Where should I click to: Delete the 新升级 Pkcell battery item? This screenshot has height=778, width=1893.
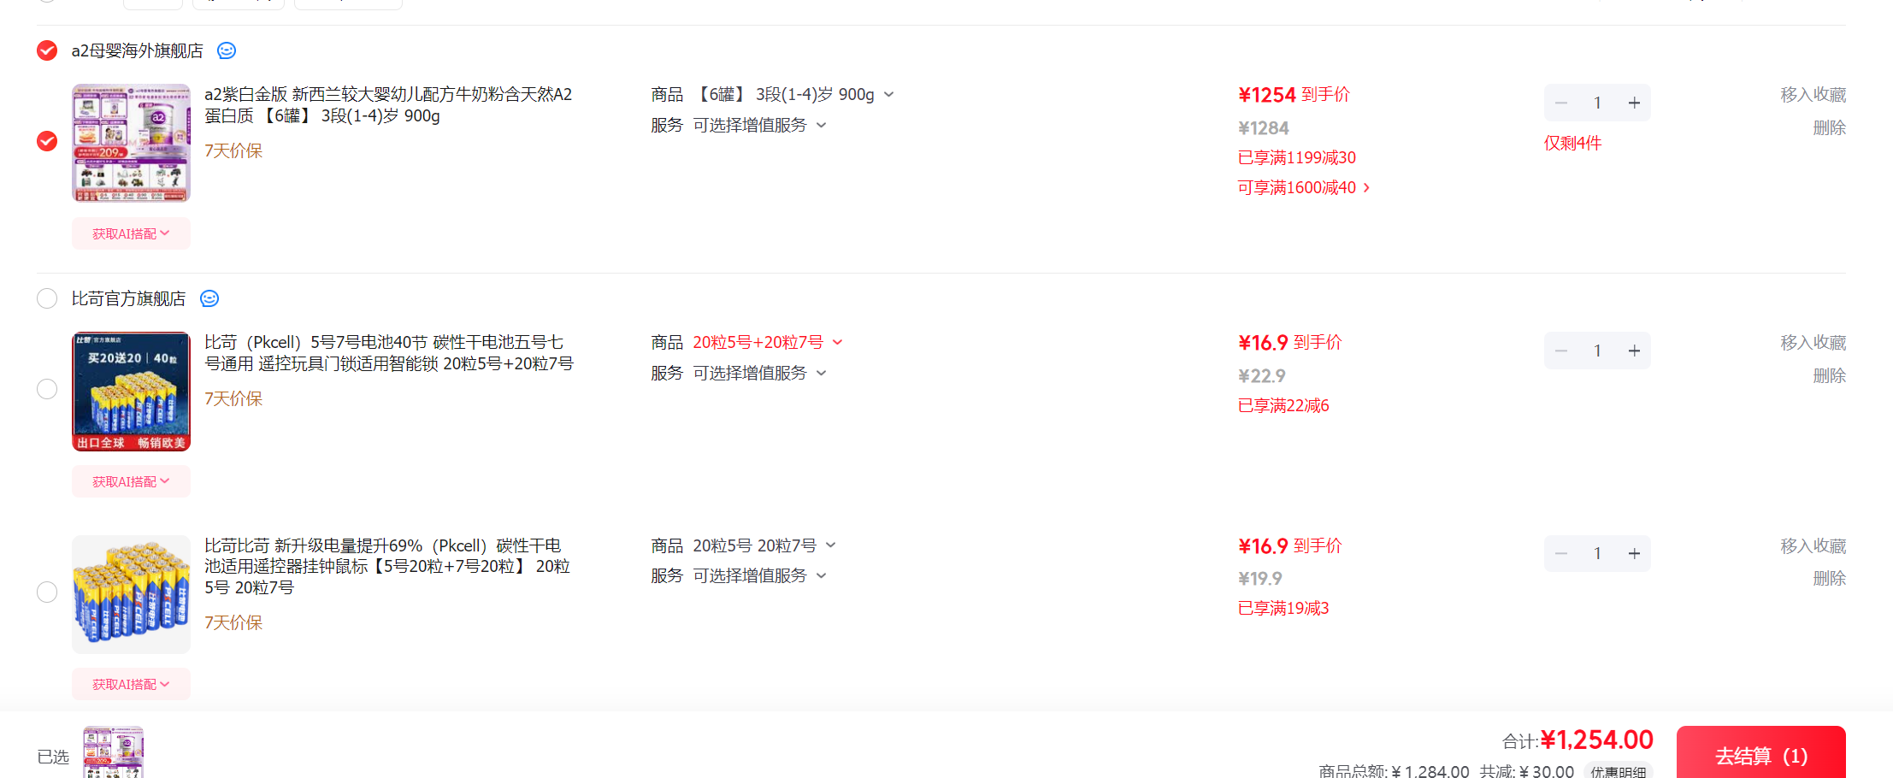pos(1829,578)
